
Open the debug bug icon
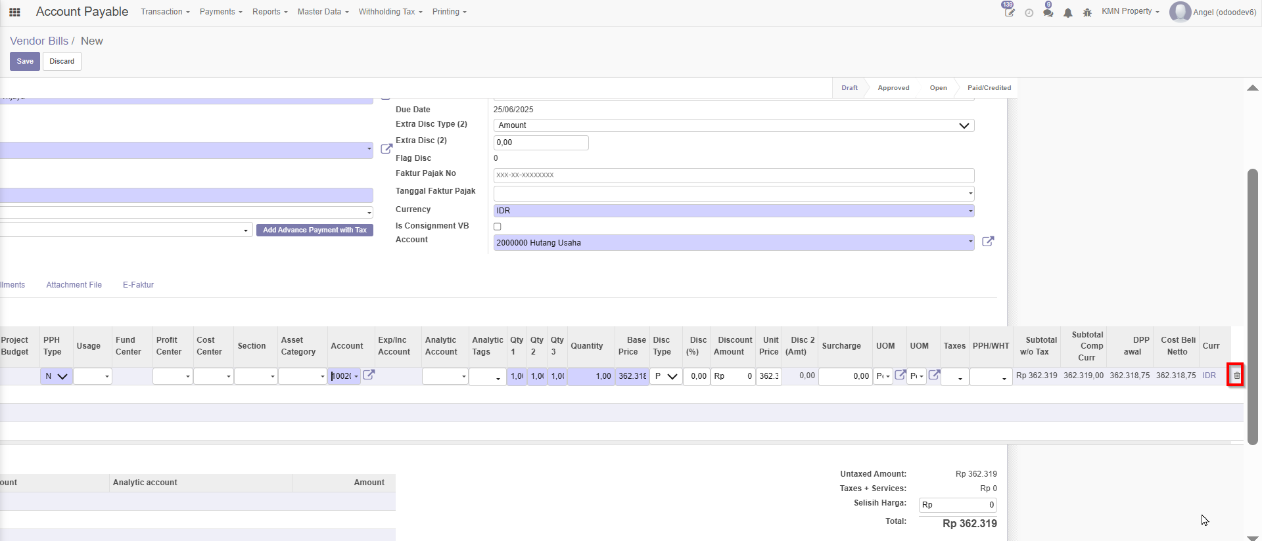[x=1087, y=12]
